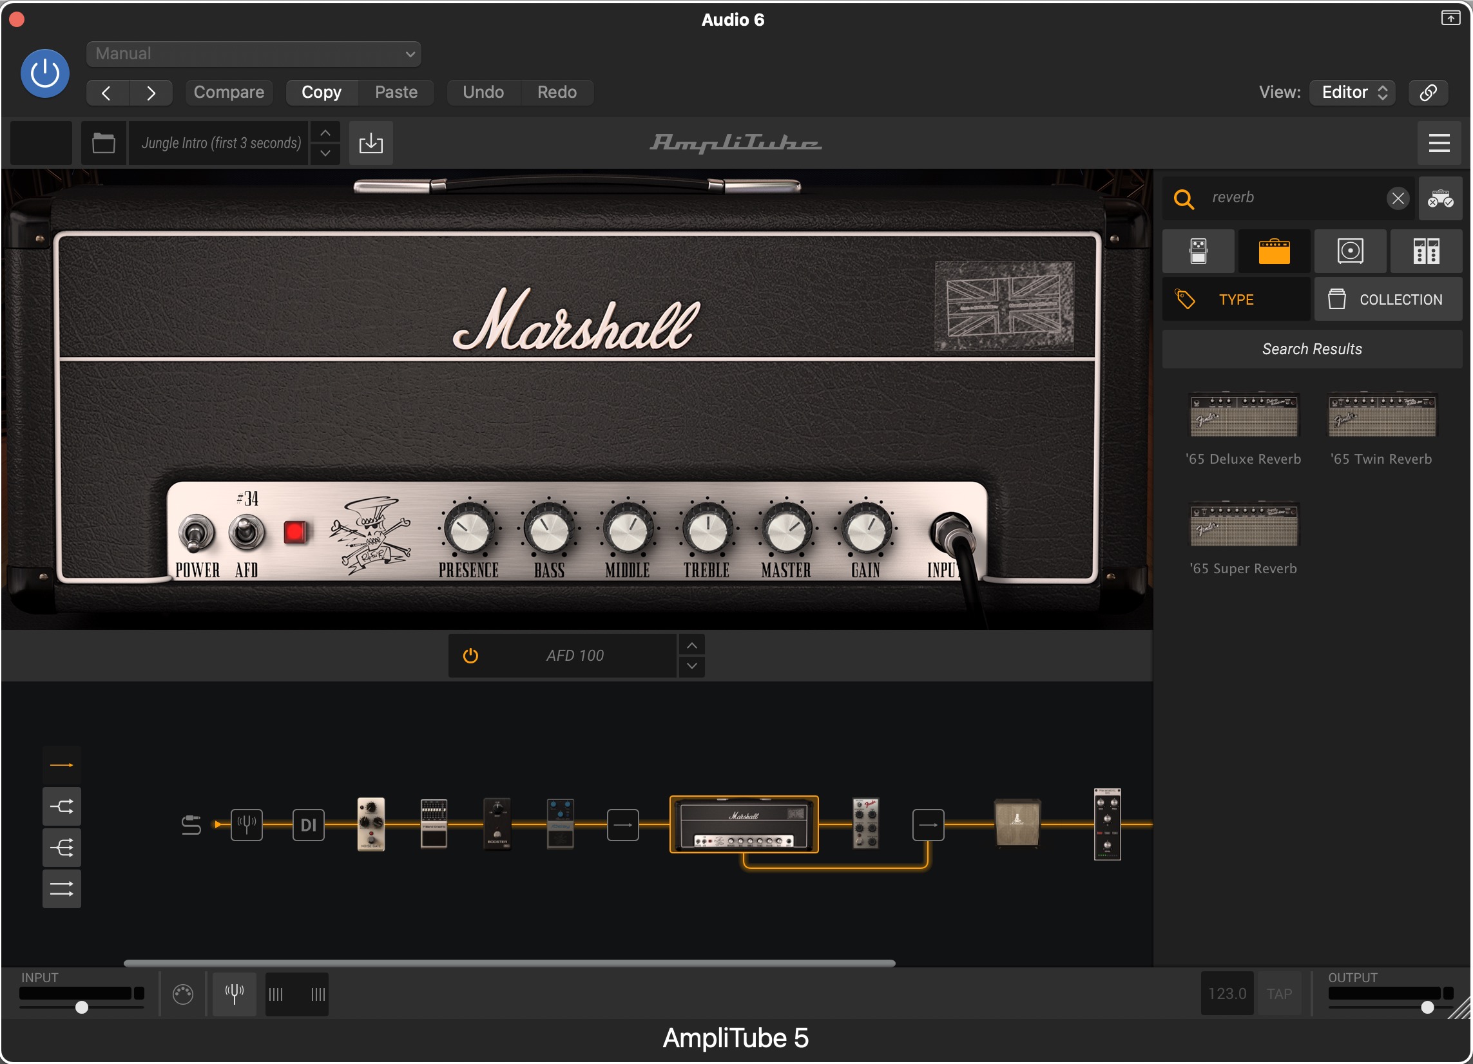Select the '65 Twin Reverb amp
Screen dimensions: 1473x1064
coord(1381,429)
